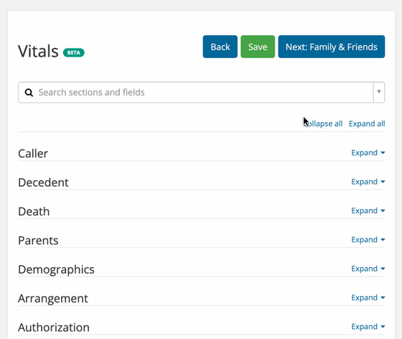
Task: Save the Vitals form
Action: (x=258, y=47)
